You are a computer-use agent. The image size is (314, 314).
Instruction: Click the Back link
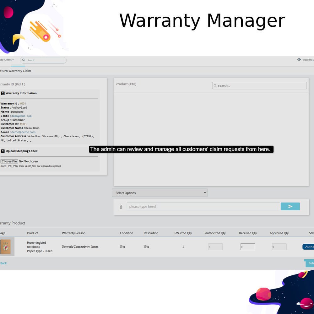[x=3, y=263]
